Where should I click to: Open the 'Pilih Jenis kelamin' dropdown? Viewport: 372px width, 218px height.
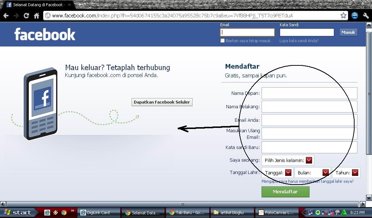point(309,160)
